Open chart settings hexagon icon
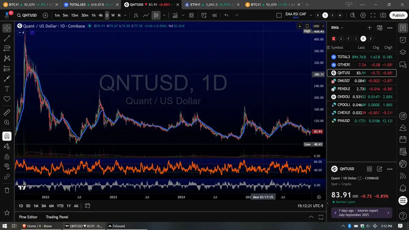This screenshot has width=409, height=230. [x=363, y=15]
